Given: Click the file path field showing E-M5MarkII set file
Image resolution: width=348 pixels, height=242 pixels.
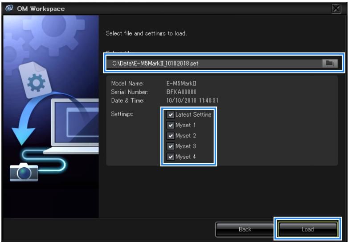Looking at the screenshot, I should 214,63.
